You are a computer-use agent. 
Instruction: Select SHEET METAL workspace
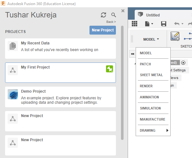[x=151, y=75]
